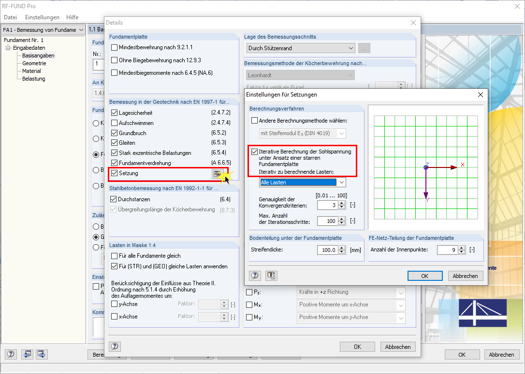Enable Für alle Fundamente gleich
The width and height of the screenshot is (525, 374).
pyautogui.click(x=115, y=256)
